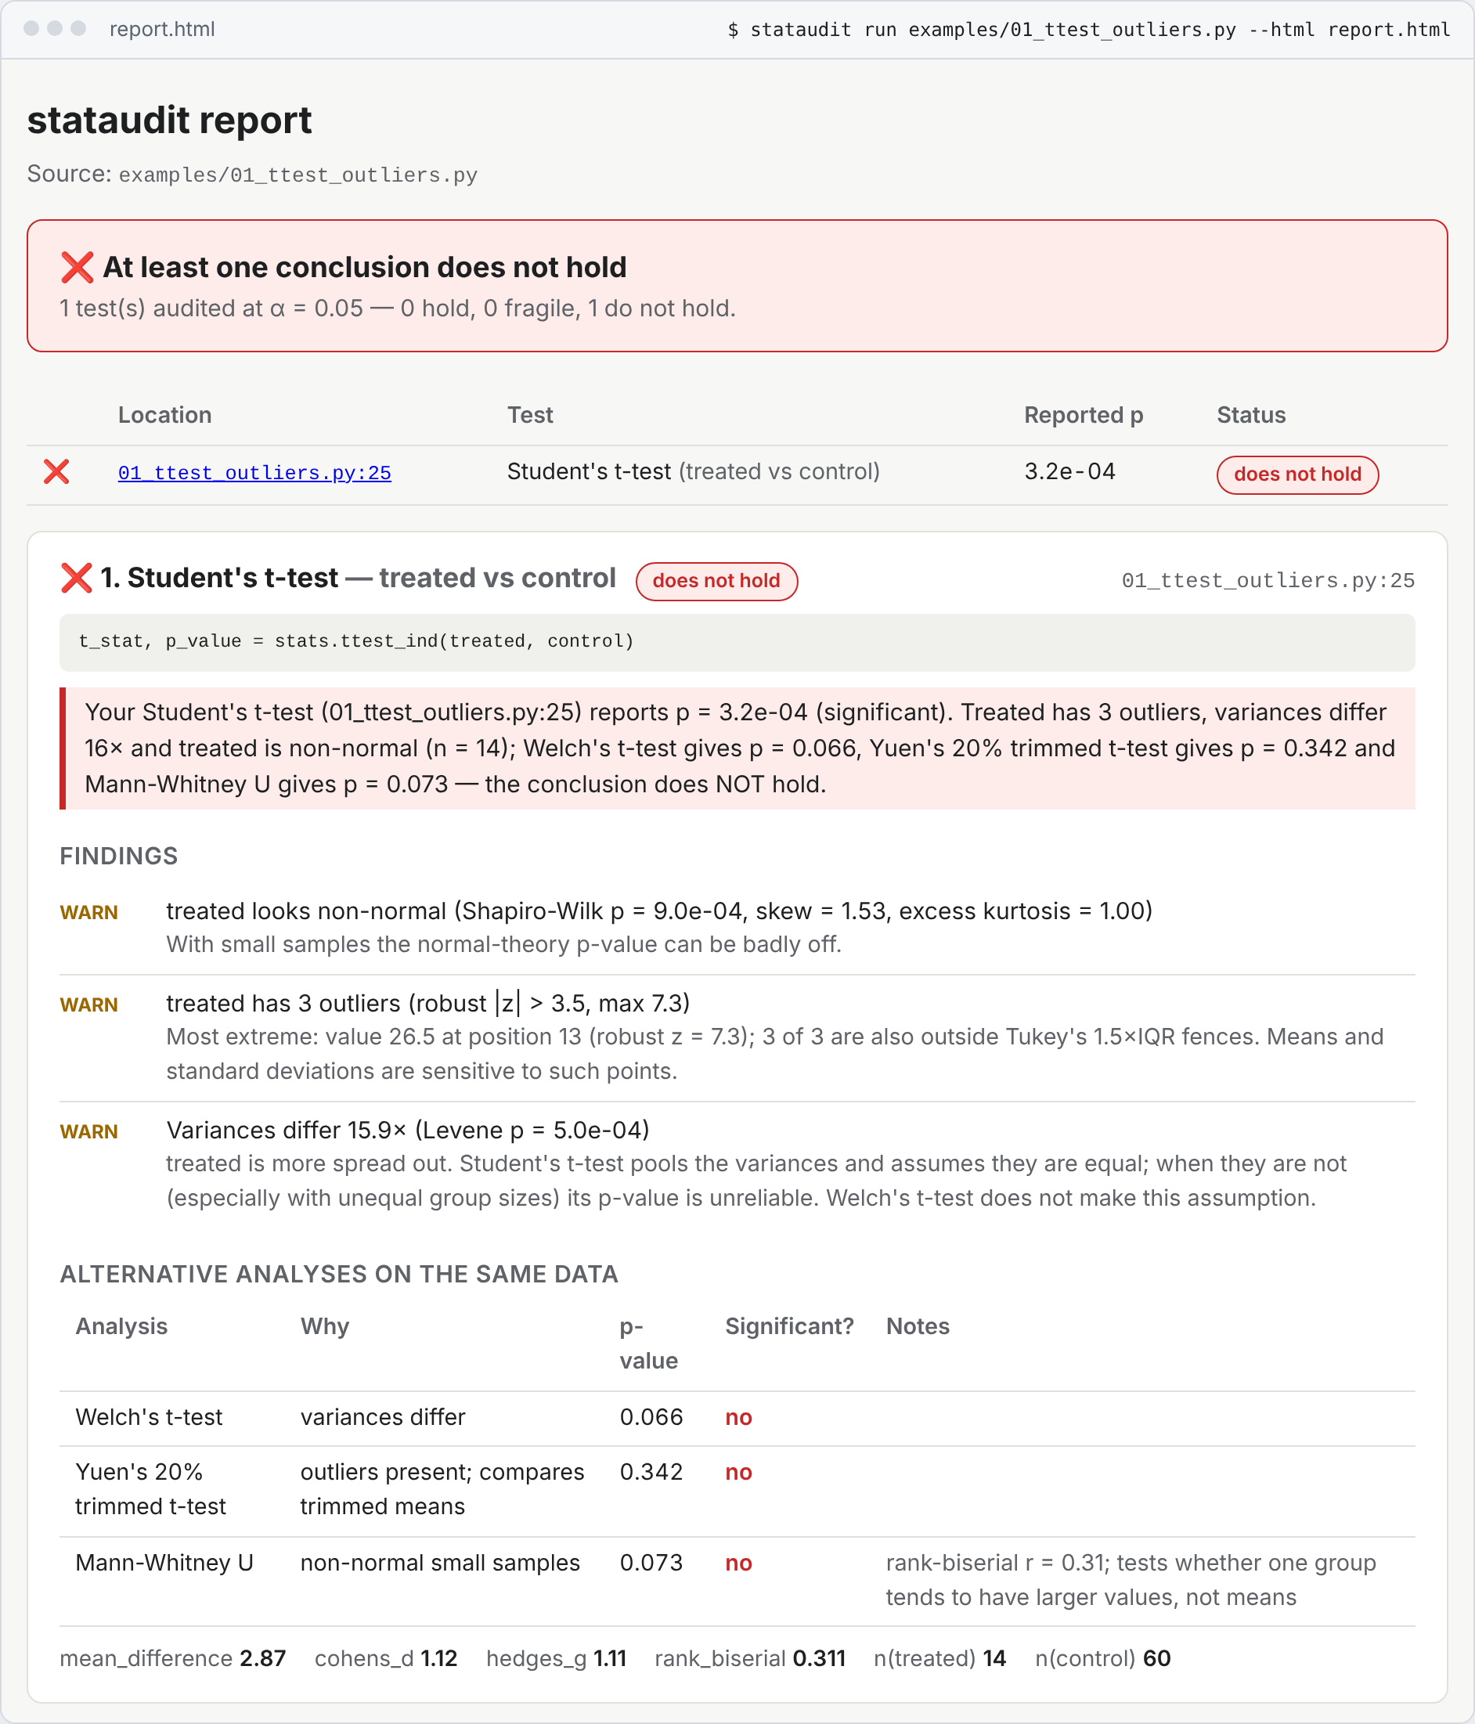The height and width of the screenshot is (1724, 1475).
Task: Click 'no' in the Mann-Whitney U row
Action: click(739, 1564)
